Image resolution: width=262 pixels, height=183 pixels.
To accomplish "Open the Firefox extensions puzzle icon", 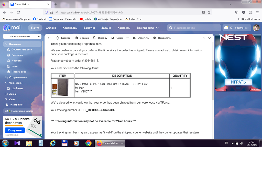I will pos(250,12).
